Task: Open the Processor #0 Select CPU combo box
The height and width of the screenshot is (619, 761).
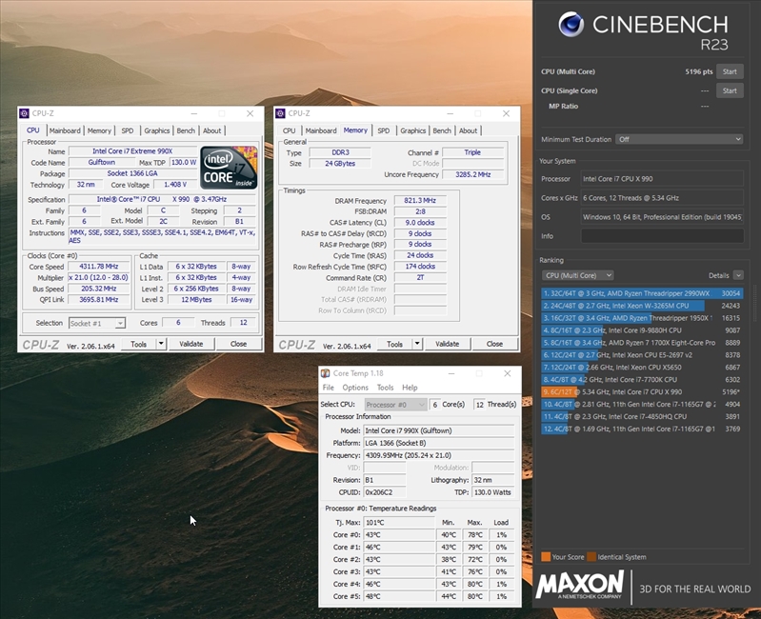Action: pos(394,404)
